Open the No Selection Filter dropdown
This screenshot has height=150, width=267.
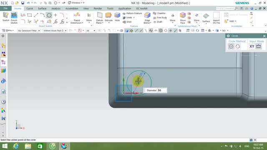29,30
